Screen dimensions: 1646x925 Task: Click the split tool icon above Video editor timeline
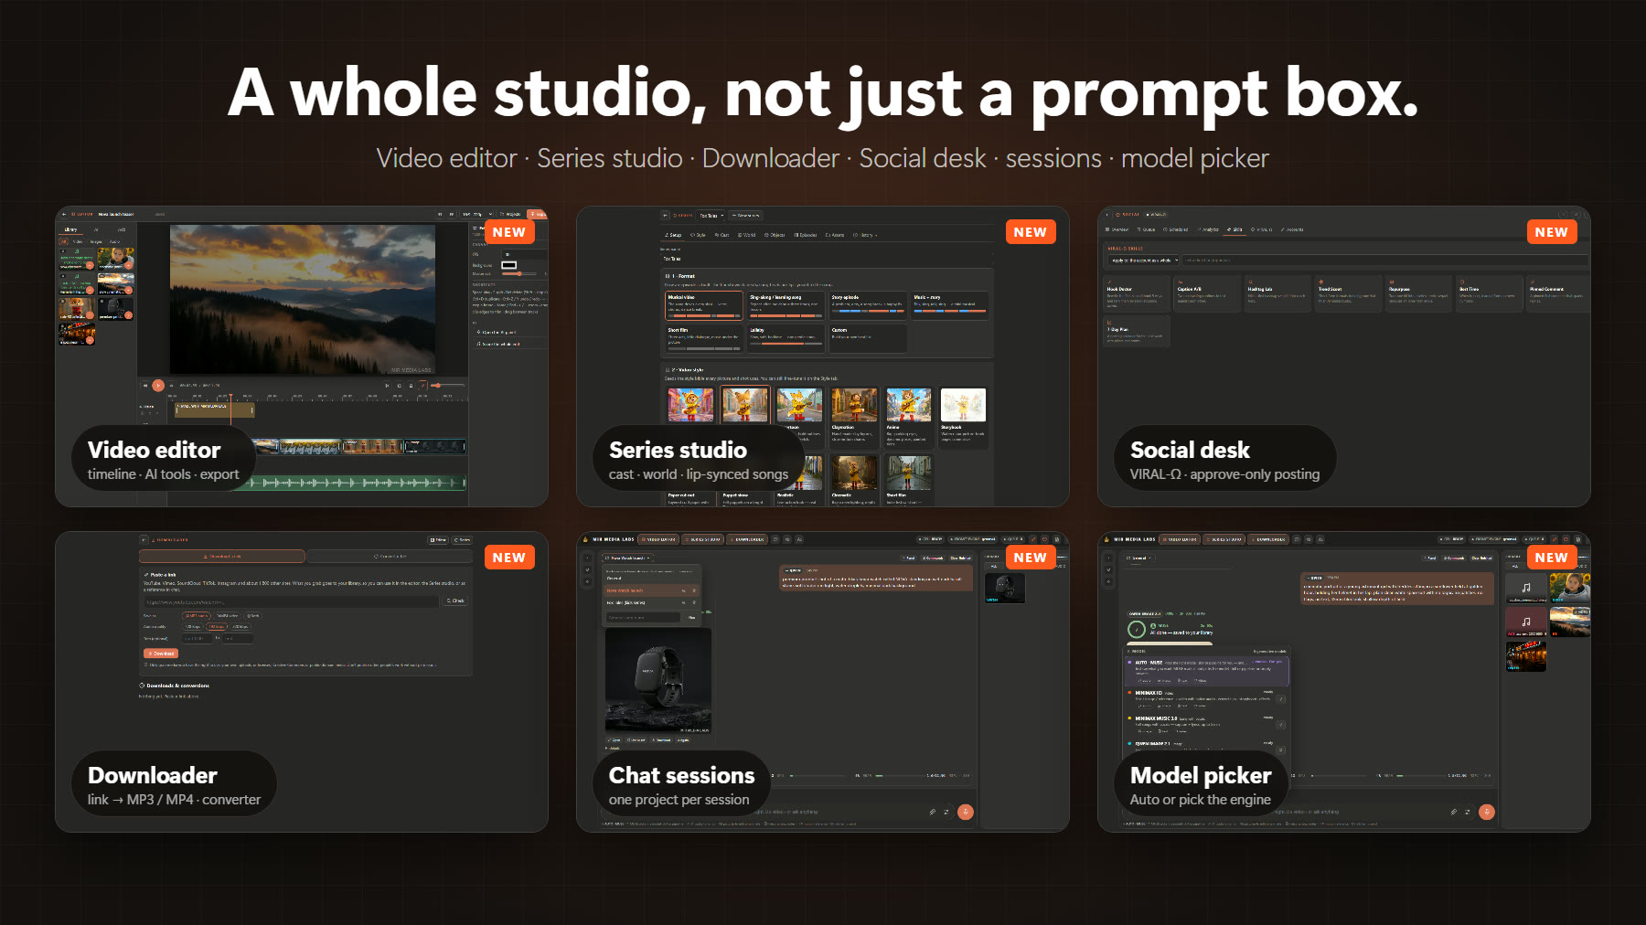387,386
